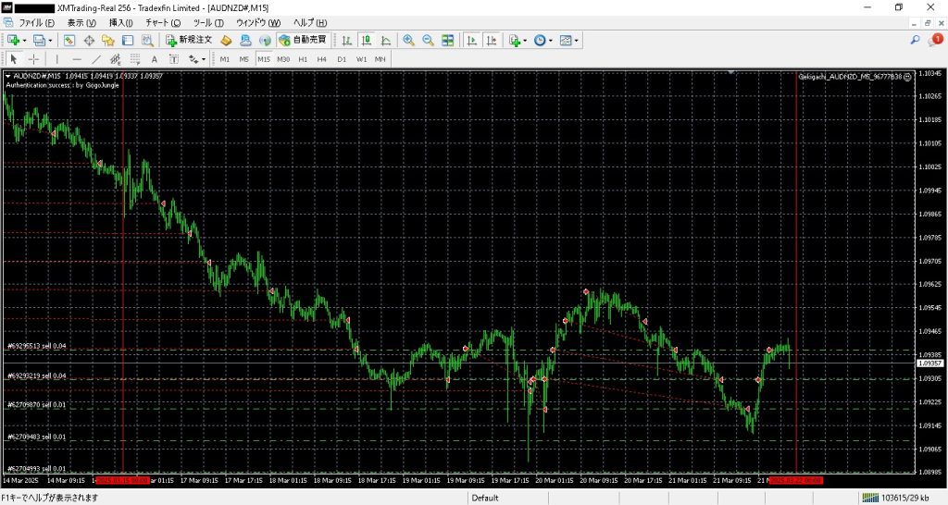Open the ファイル menu
This screenshot has width=948, height=505.
tap(37, 22)
